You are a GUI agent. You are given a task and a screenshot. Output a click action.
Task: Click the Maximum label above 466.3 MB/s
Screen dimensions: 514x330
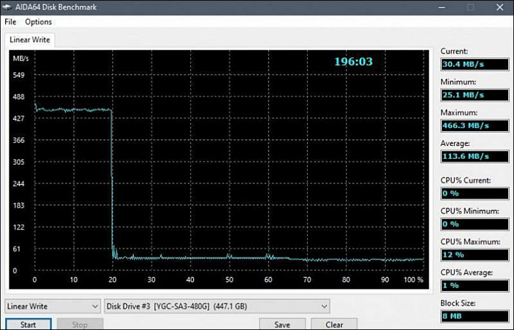[459, 113]
